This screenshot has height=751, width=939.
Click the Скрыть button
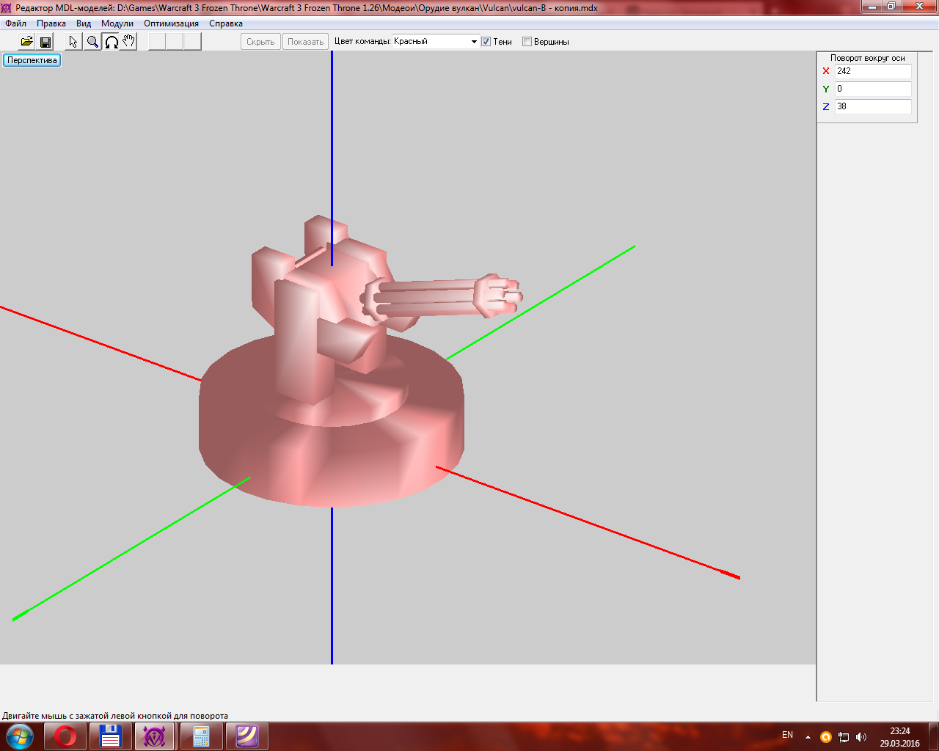(x=260, y=42)
